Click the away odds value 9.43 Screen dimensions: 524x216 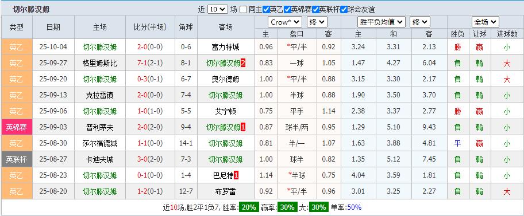click(429, 127)
